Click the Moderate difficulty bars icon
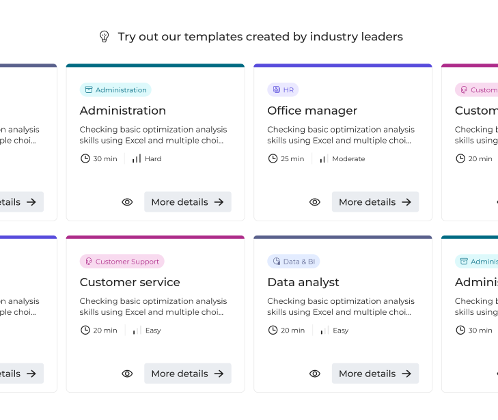Screen dimensions: 498x420 [x=324, y=158]
